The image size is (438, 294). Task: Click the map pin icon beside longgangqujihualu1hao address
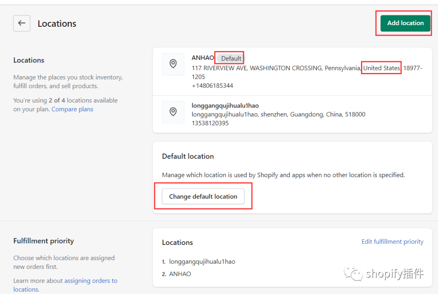click(173, 112)
